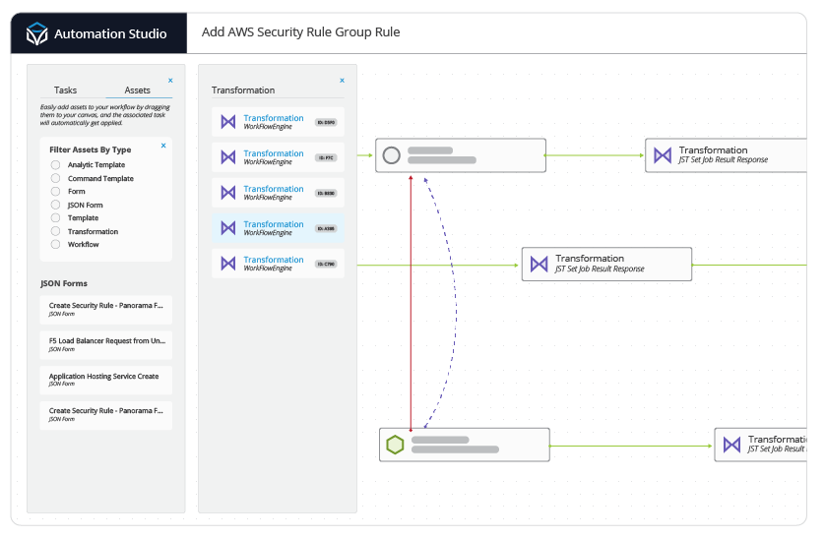
Task: Click the Automation Studio logo icon
Action: (36, 34)
